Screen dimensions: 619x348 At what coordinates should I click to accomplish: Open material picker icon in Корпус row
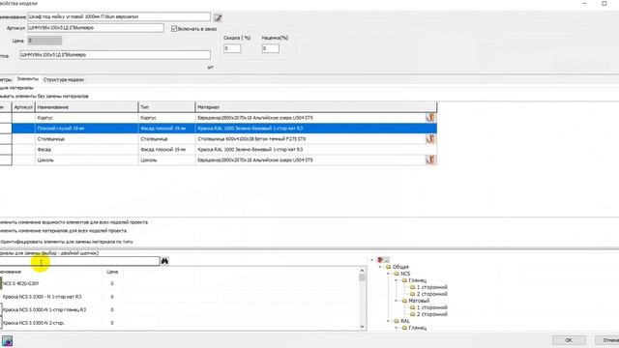[x=430, y=118]
